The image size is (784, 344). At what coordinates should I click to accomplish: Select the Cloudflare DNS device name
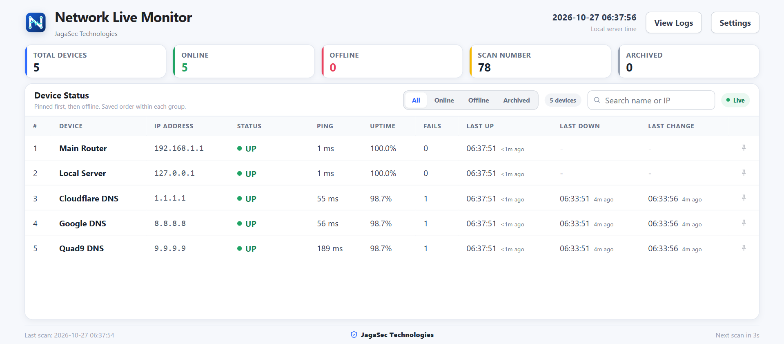pyautogui.click(x=89, y=199)
